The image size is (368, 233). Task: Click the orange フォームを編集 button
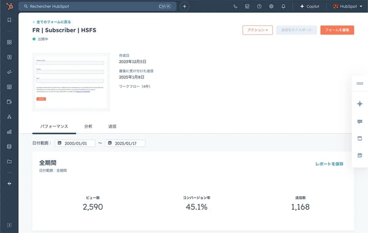pos(337,30)
